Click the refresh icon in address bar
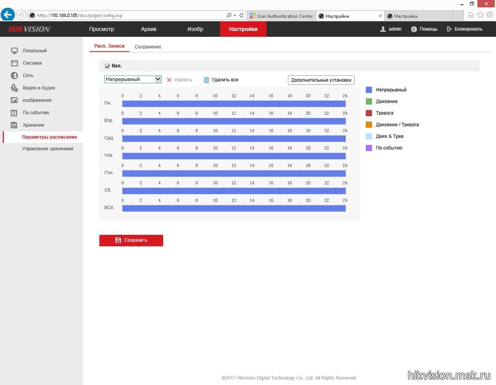The width and height of the screenshot is (496, 385). (x=241, y=15)
